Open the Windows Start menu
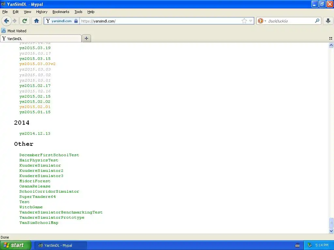Screen dimensions: 334x250 [x=15, y=245]
